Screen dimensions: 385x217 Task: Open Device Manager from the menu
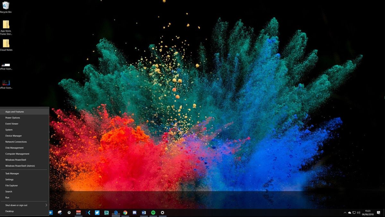point(13,136)
